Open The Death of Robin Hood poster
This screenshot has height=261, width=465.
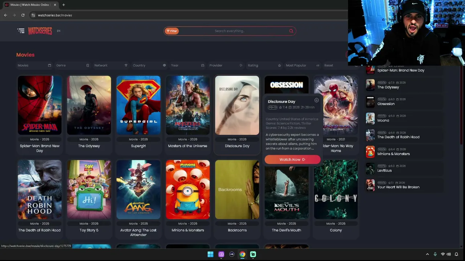pos(40,190)
